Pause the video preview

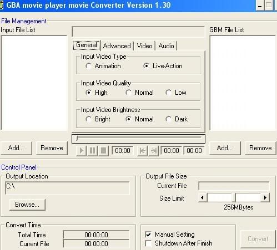click(92, 151)
